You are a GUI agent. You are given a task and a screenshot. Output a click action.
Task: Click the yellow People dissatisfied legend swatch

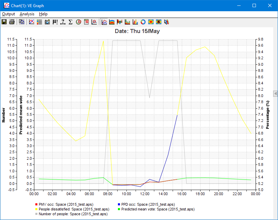(36, 209)
